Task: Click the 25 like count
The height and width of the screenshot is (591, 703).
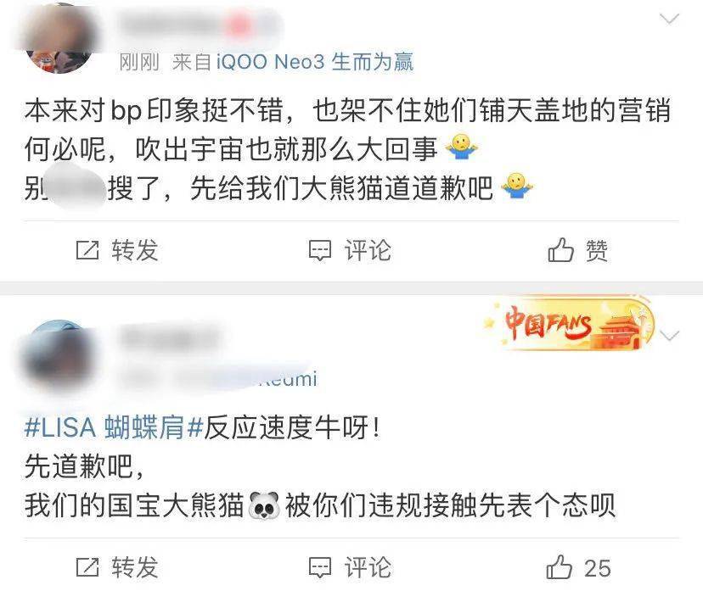Action: tap(597, 568)
